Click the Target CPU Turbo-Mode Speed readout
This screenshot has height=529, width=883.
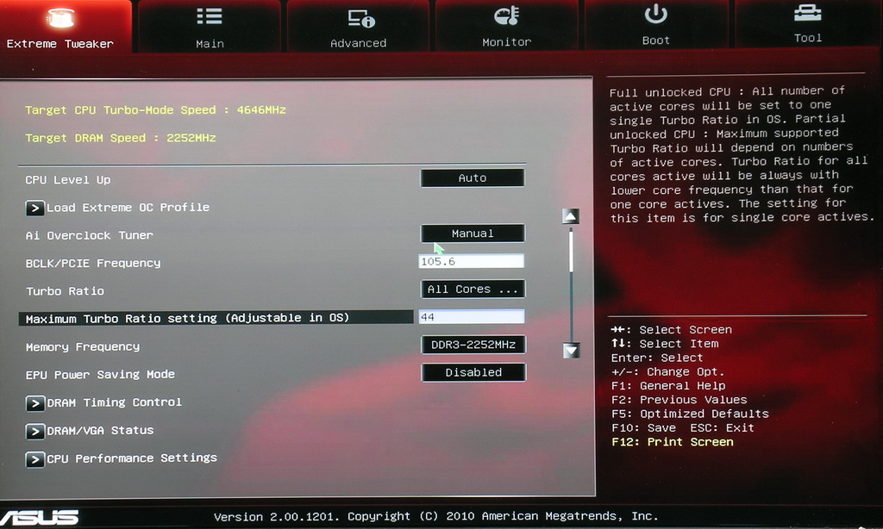click(155, 109)
